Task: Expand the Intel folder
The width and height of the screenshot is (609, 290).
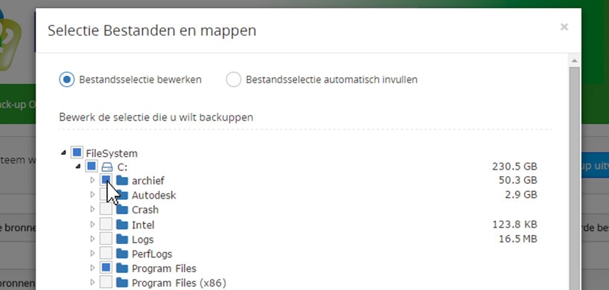Action: pos(92,224)
